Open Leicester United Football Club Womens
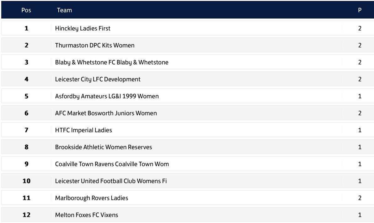This screenshot has height=223, width=374. (x=111, y=181)
